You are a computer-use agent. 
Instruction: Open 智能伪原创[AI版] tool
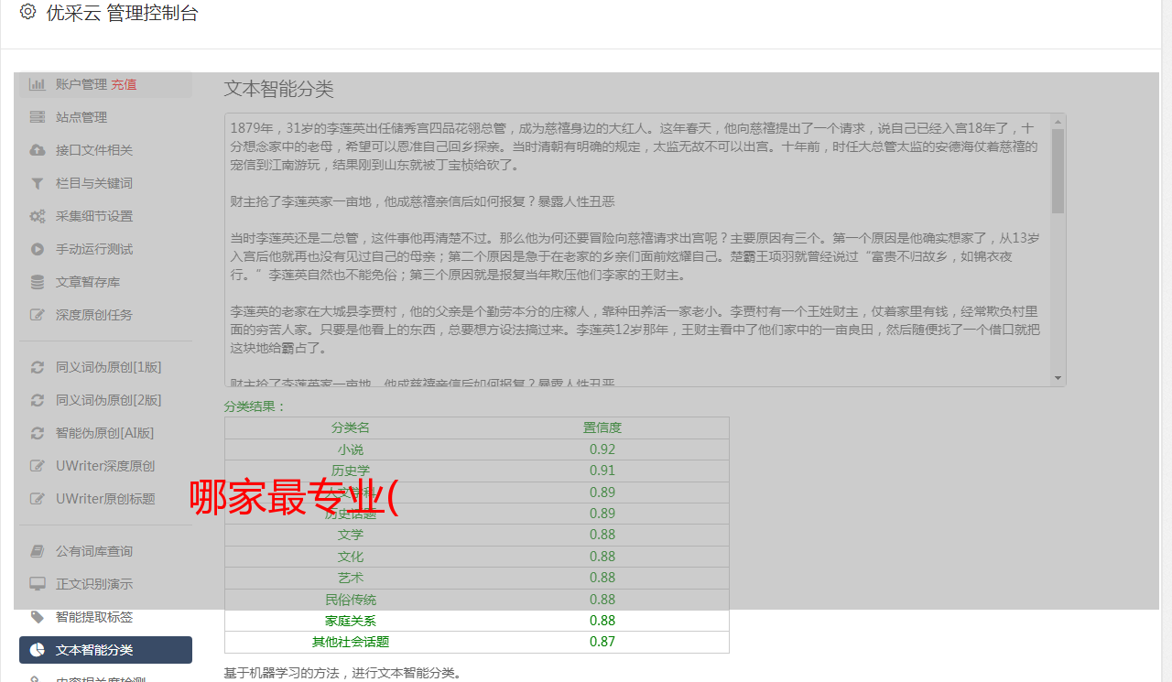(105, 433)
